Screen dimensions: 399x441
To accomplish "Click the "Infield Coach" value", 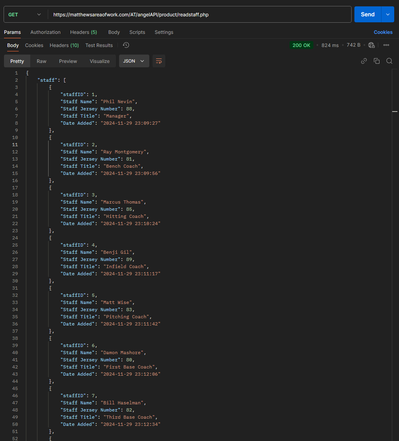I will click(x=125, y=267).
